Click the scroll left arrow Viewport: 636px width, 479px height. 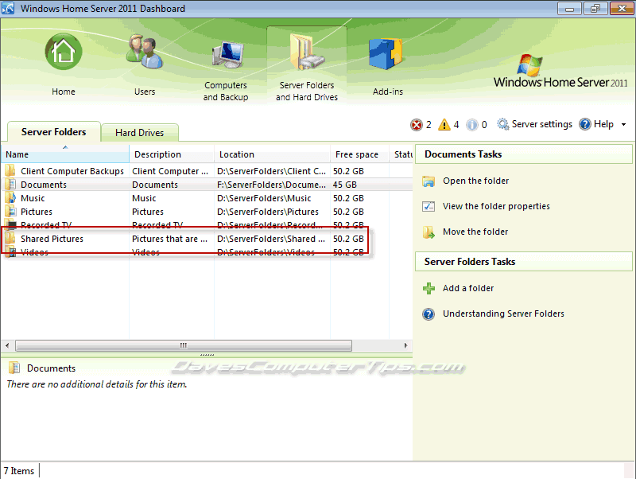(x=7, y=345)
